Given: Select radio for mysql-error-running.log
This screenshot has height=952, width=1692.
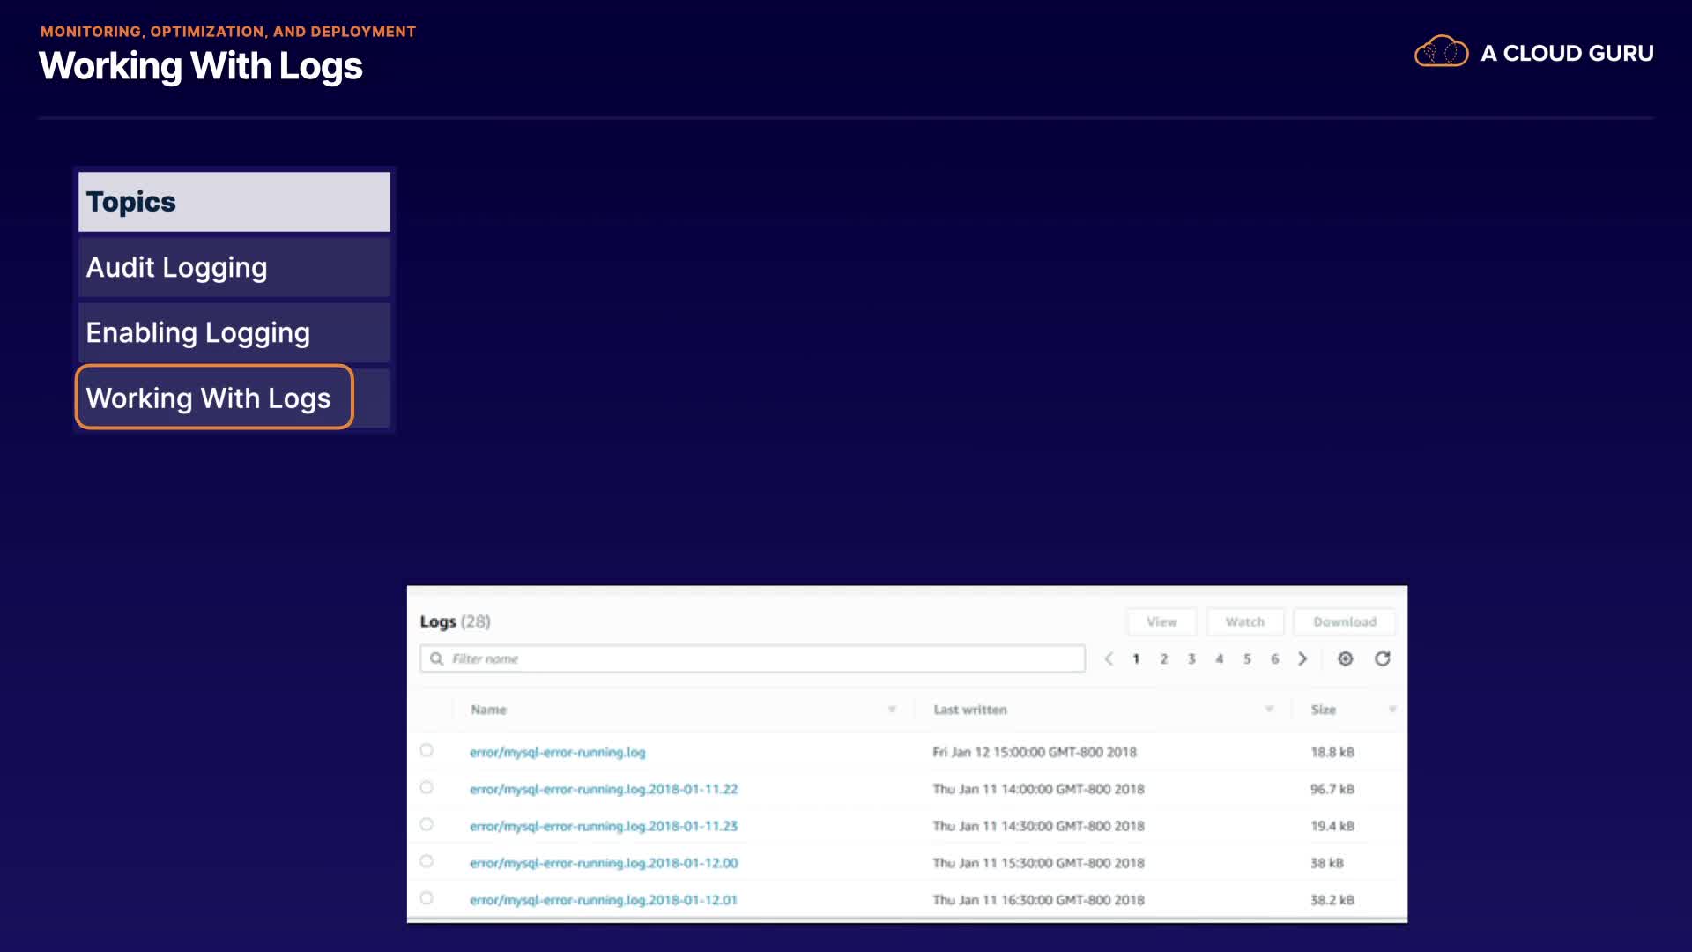Looking at the screenshot, I should click(x=427, y=750).
